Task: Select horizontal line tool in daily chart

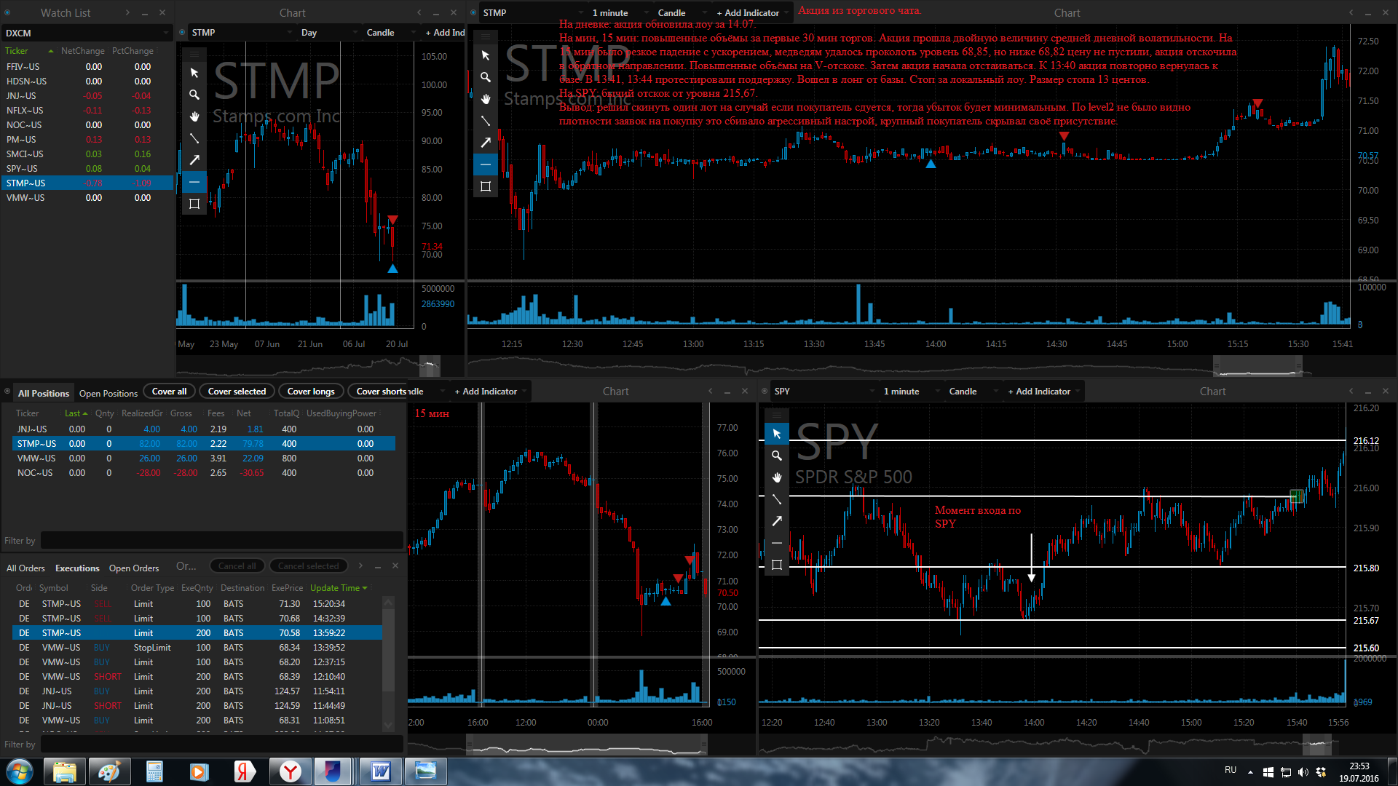Action: click(x=194, y=182)
